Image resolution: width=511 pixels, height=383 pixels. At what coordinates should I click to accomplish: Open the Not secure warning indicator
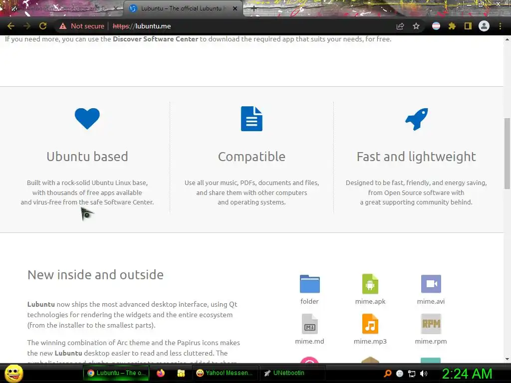81,26
